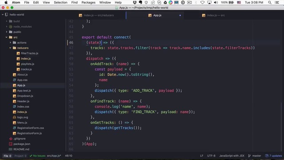Click the 'ADD_TRACK' string in code

tap(143, 91)
